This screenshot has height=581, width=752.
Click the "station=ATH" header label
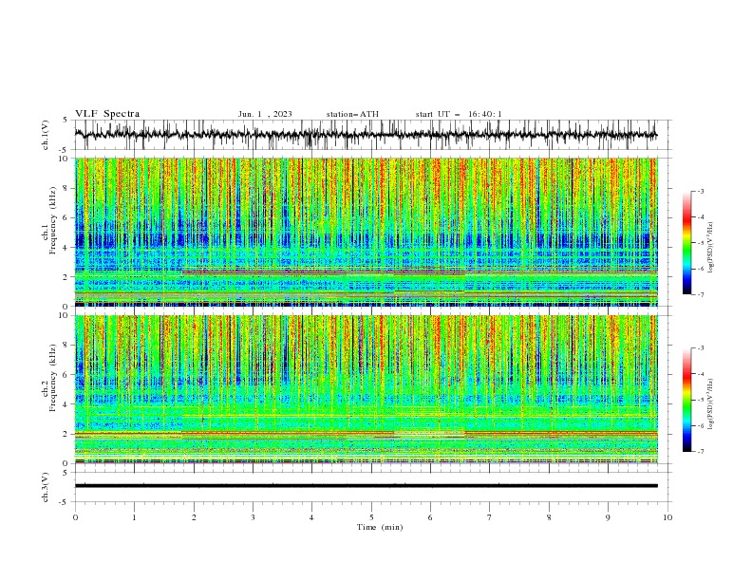pos(352,114)
